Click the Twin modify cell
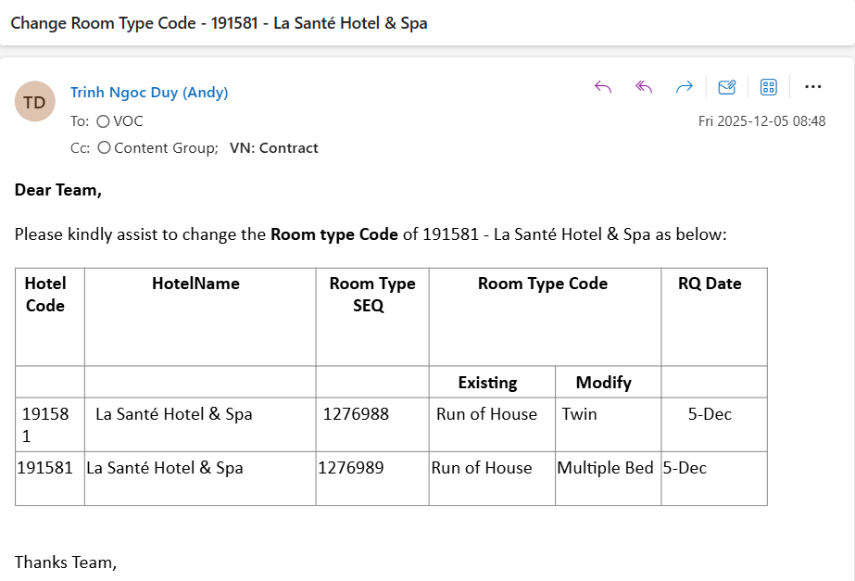The image size is (855, 581). point(580,414)
